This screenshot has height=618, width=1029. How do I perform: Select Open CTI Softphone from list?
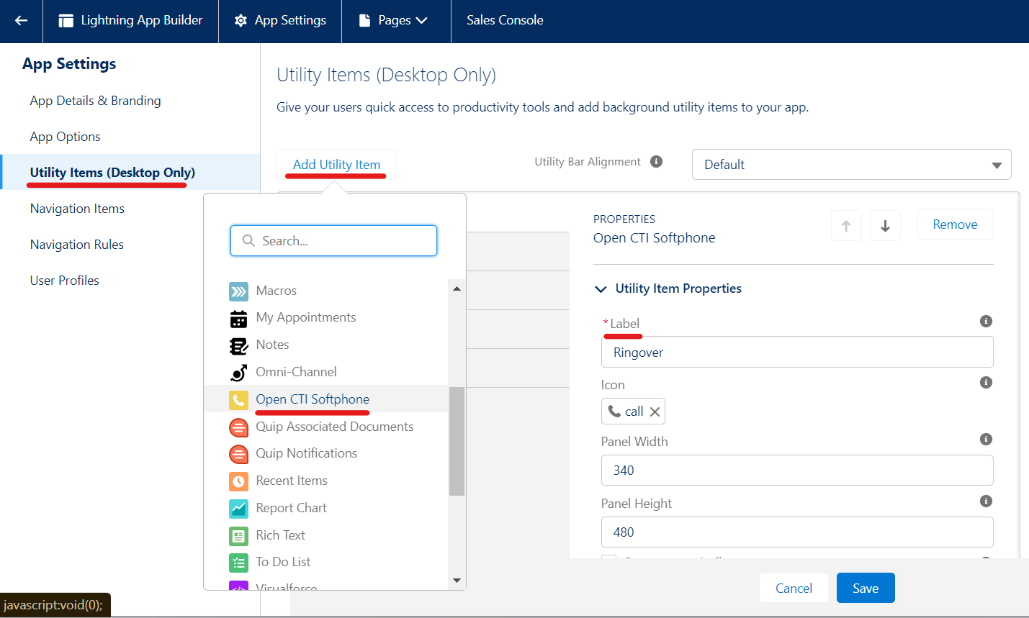point(313,399)
